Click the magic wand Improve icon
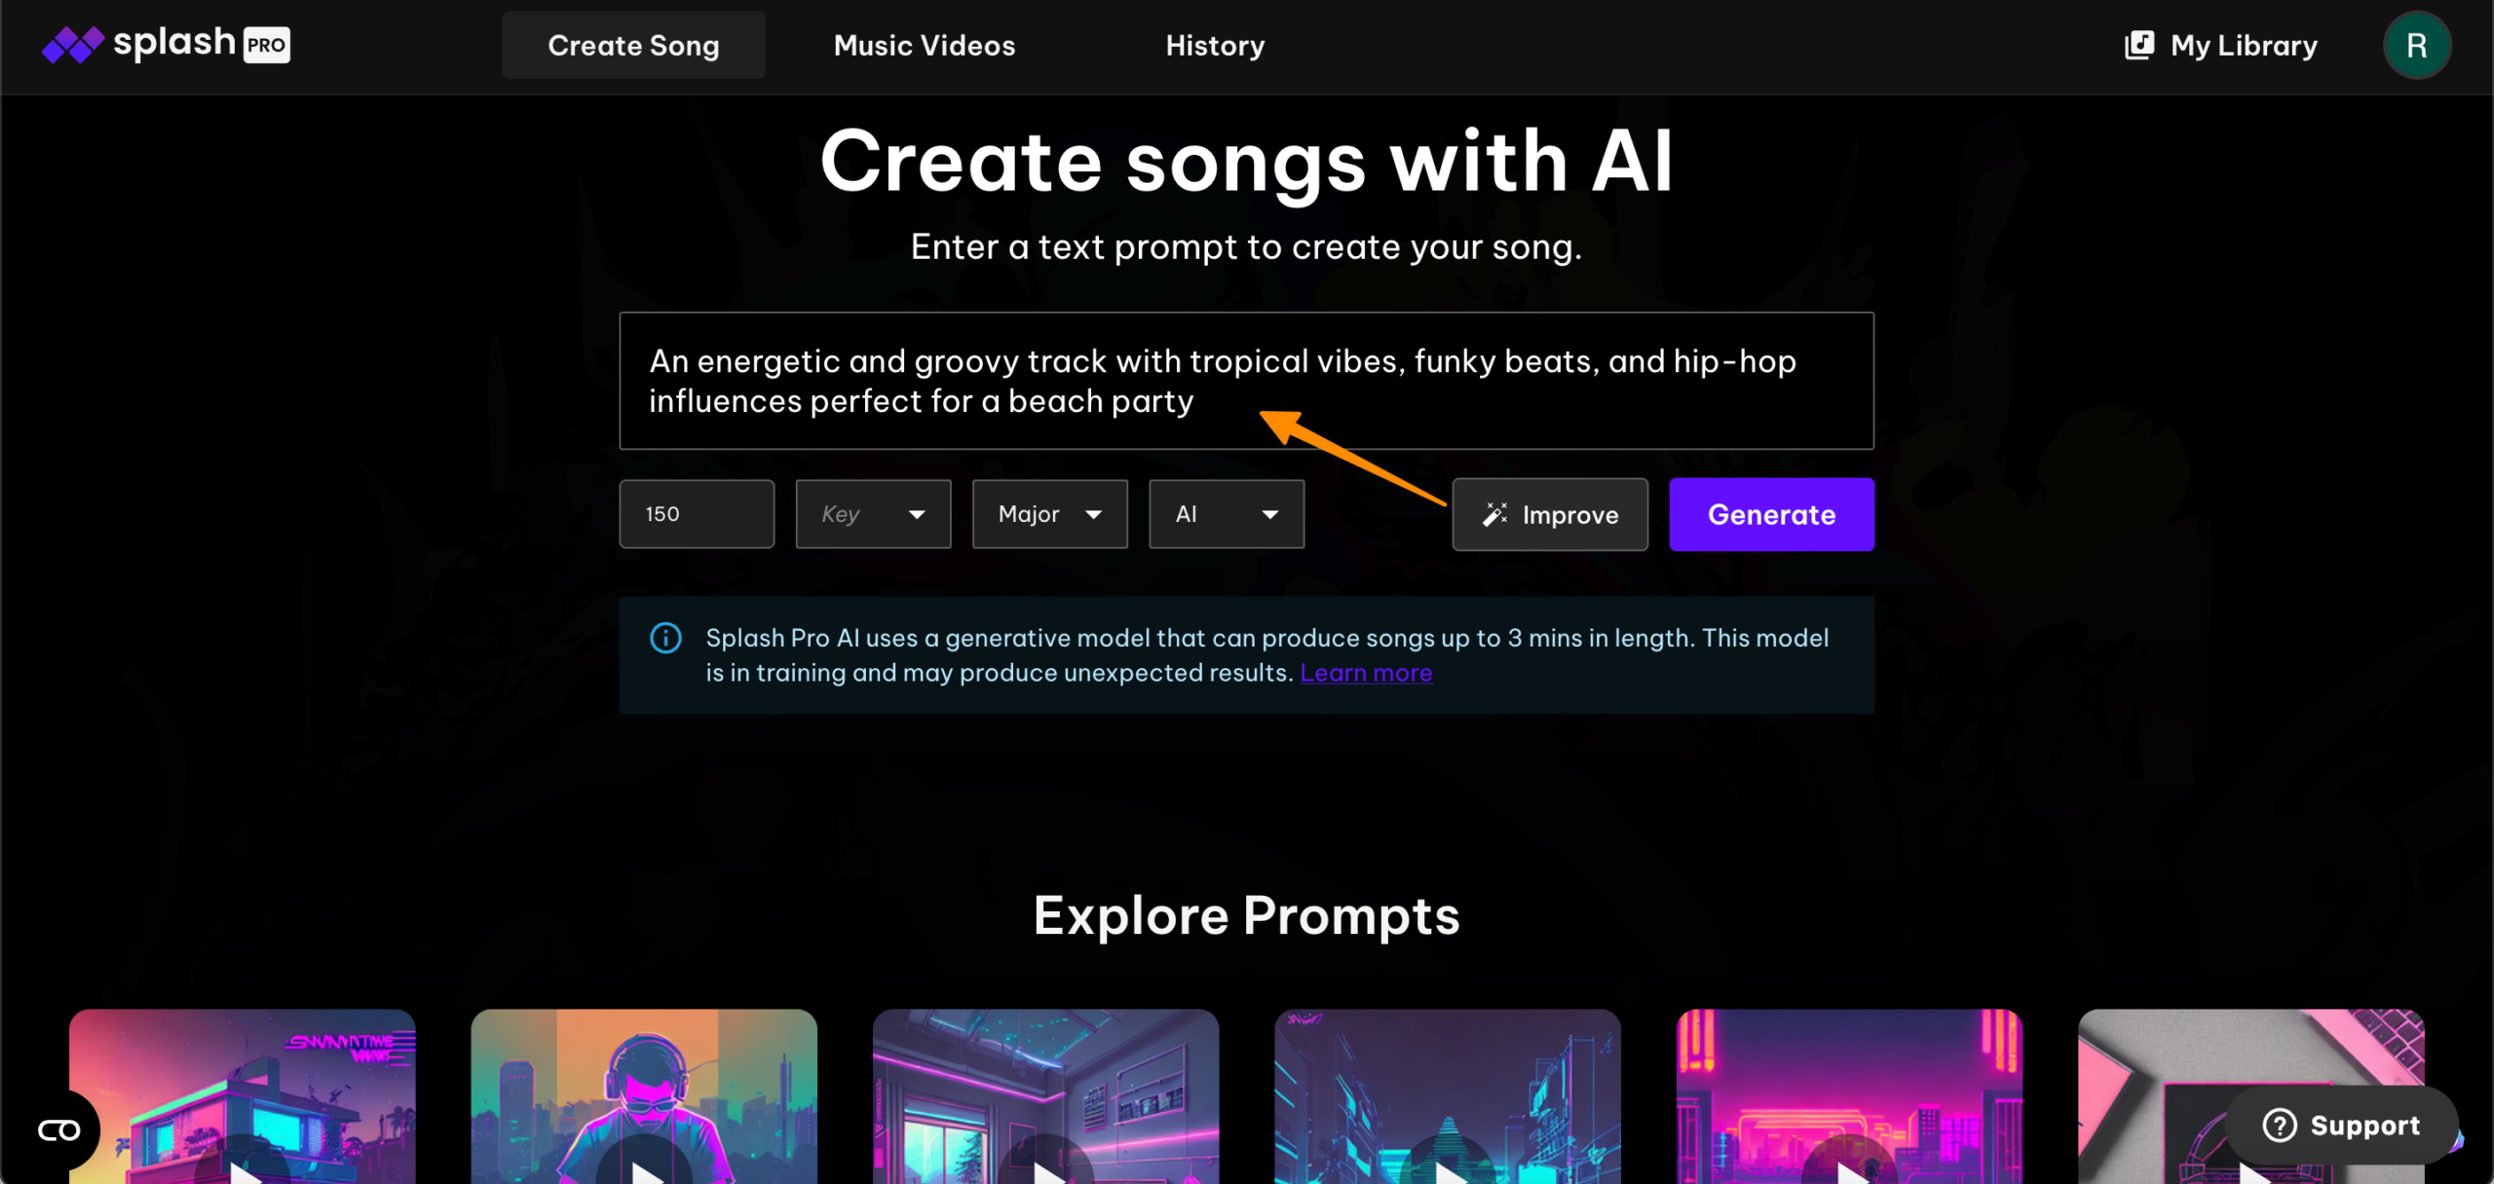2494x1184 pixels. tap(1494, 514)
